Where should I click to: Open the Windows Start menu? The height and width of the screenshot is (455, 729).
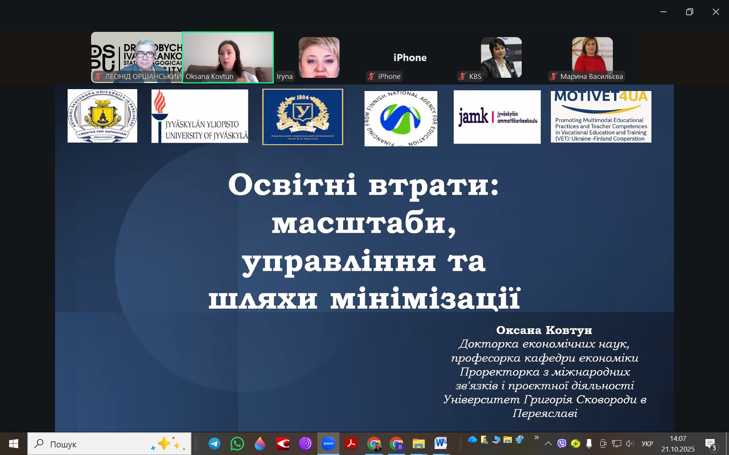(14, 444)
